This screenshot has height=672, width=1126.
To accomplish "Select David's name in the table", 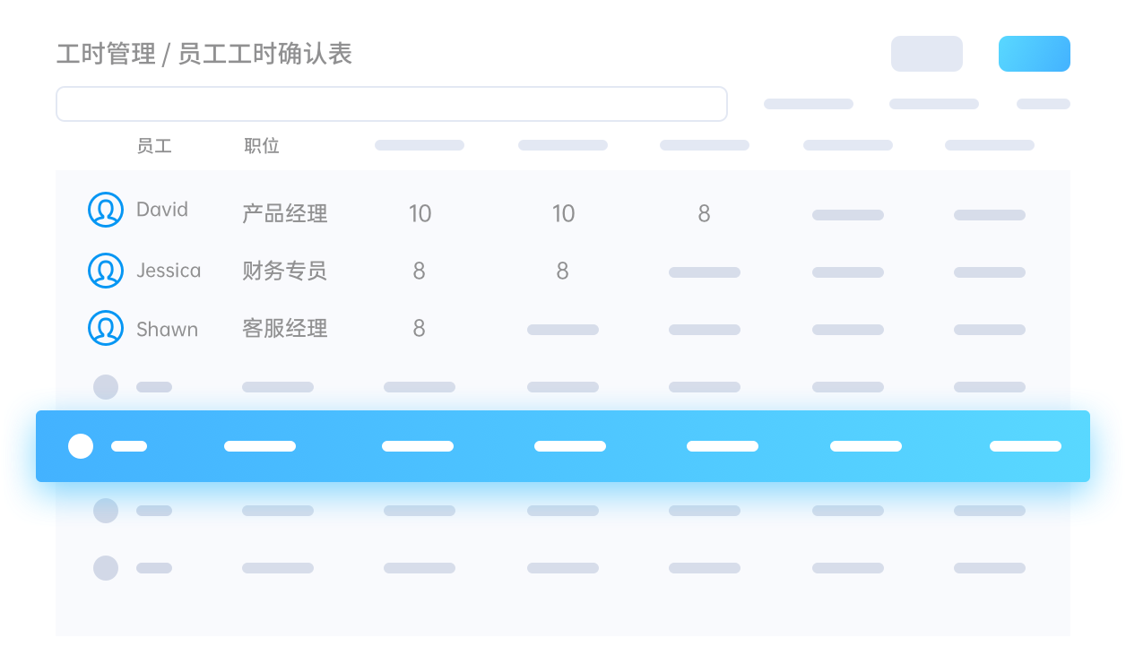I will click(162, 210).
